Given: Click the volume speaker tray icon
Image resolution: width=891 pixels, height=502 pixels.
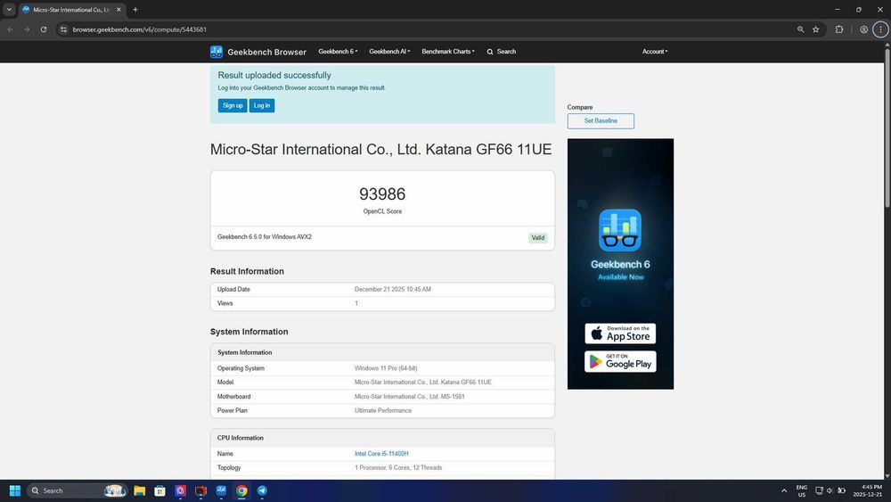Looking at the screenshot, I should click(x=830, y=490).
